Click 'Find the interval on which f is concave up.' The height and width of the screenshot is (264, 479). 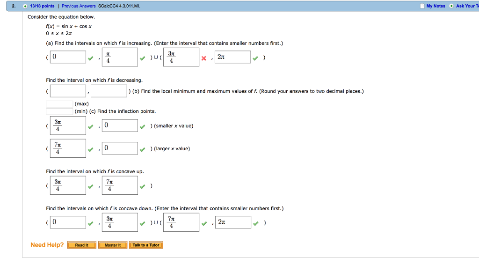coord(94,171)
